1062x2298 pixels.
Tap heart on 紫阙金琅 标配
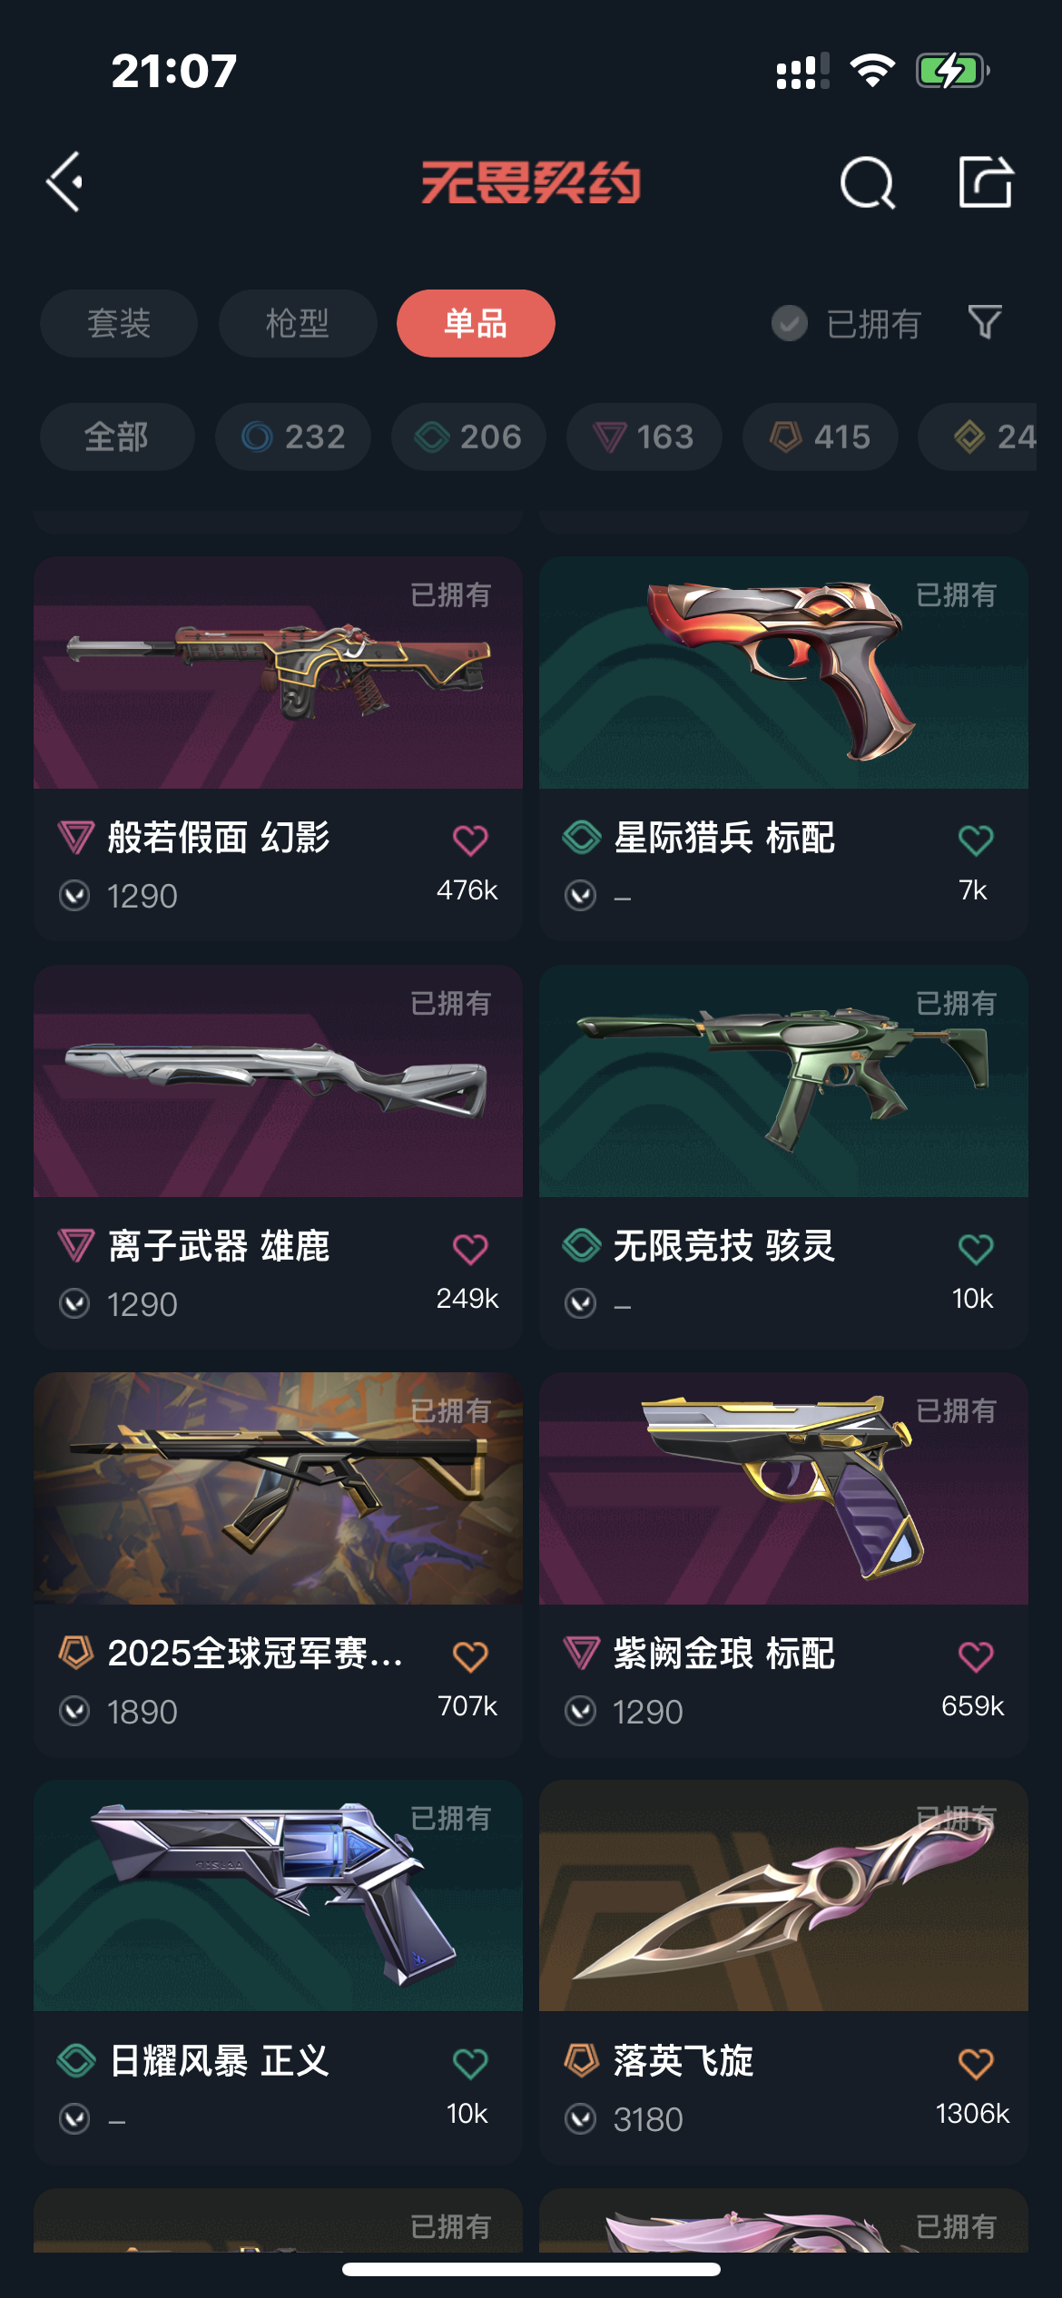(x=976, y=1655)
